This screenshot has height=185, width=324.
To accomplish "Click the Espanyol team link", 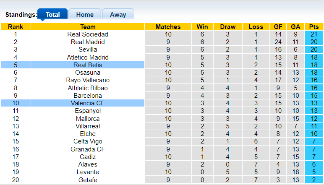I will (88, 111).
